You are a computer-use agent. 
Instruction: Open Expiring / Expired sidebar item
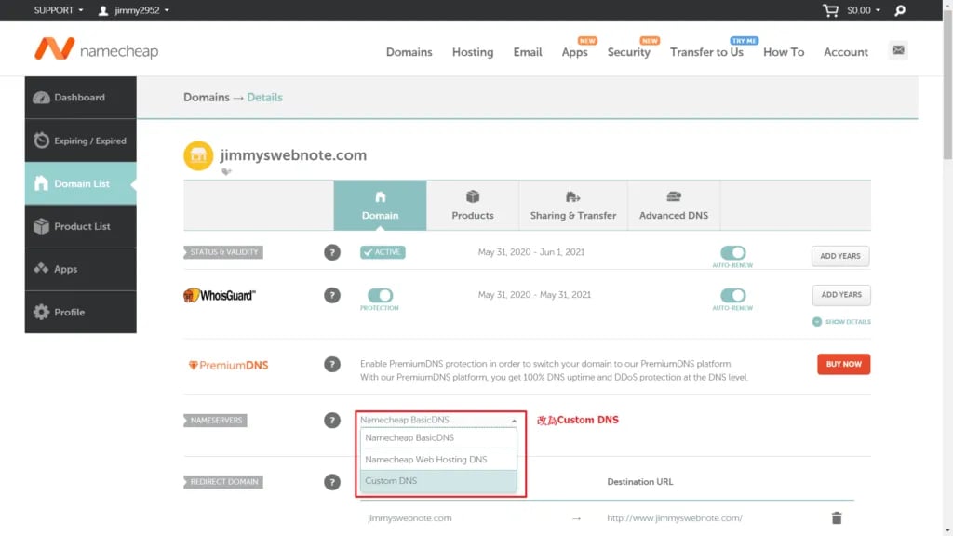click(80, 141)
